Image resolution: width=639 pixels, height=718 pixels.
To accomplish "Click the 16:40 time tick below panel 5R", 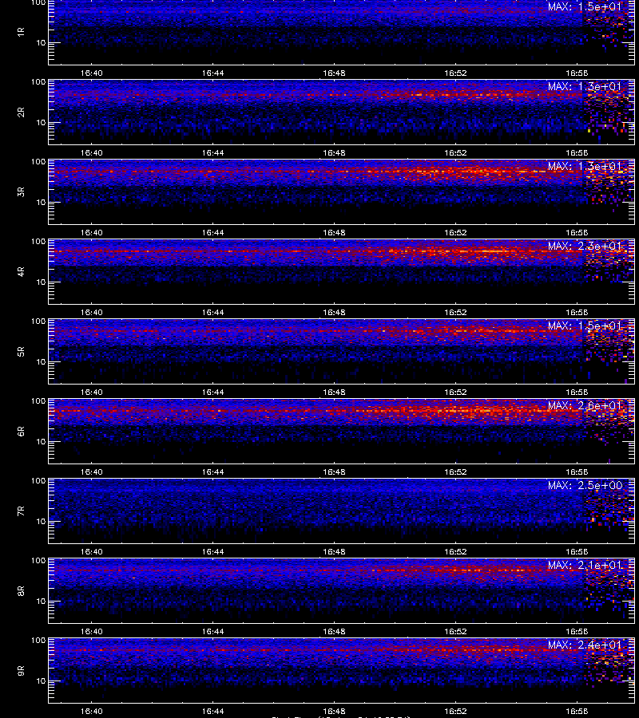I will [x=92, y=392].
